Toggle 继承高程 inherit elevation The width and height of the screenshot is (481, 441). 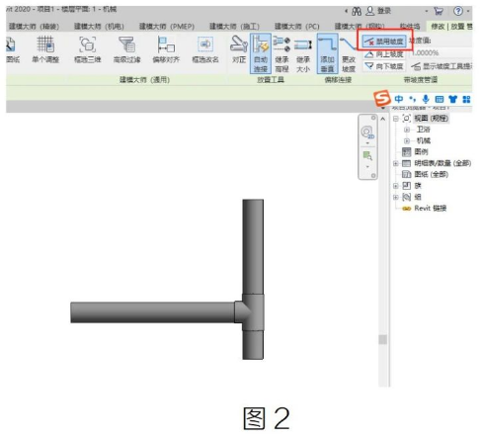pyautogui.click(x=281, y=54)
